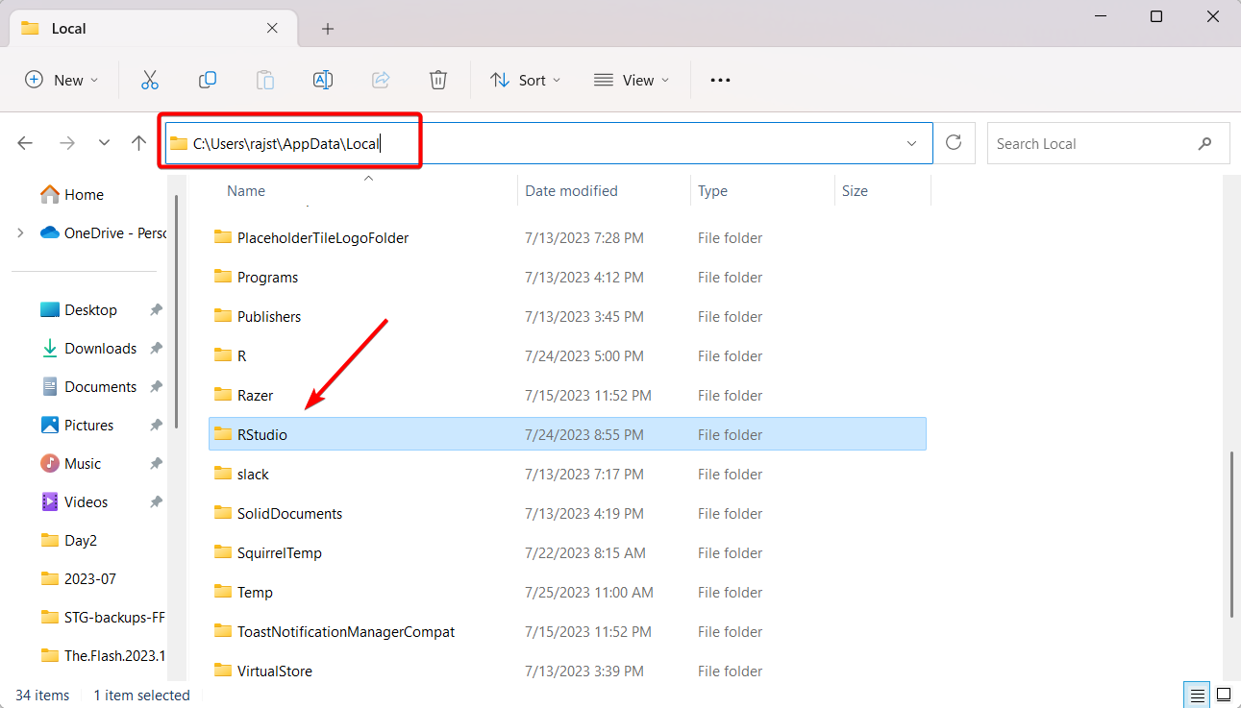Click the Copy icon in toolbar

pos(208,80)
